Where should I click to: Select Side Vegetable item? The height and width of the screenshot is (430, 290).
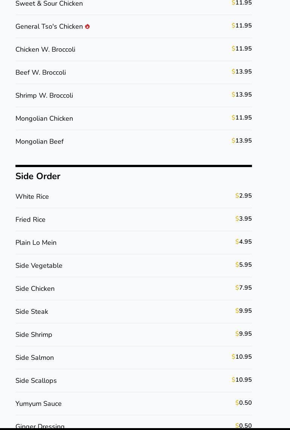pos(134,266)
